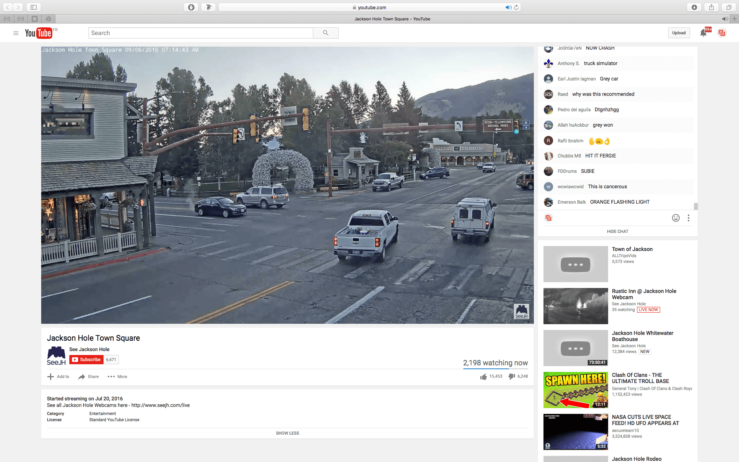
Task: Open the account avatar menu
Action: (x=722, y=33)
